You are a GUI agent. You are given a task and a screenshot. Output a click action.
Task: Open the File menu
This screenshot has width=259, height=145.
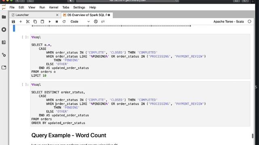(12, 7)
